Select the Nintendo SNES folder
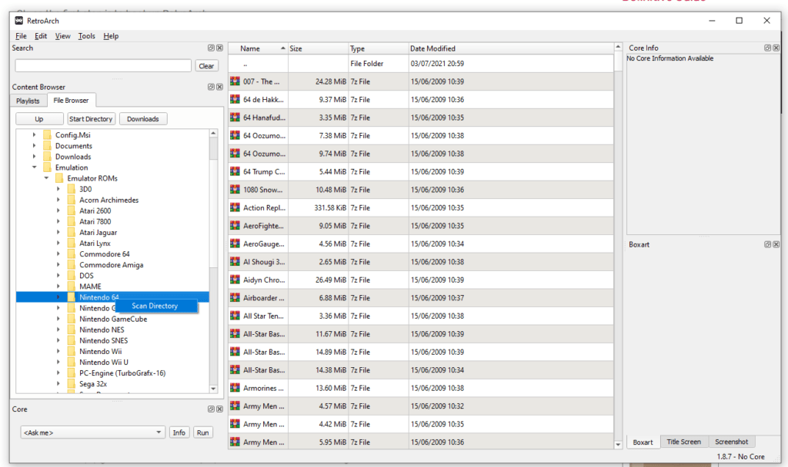 click(104, 340)
